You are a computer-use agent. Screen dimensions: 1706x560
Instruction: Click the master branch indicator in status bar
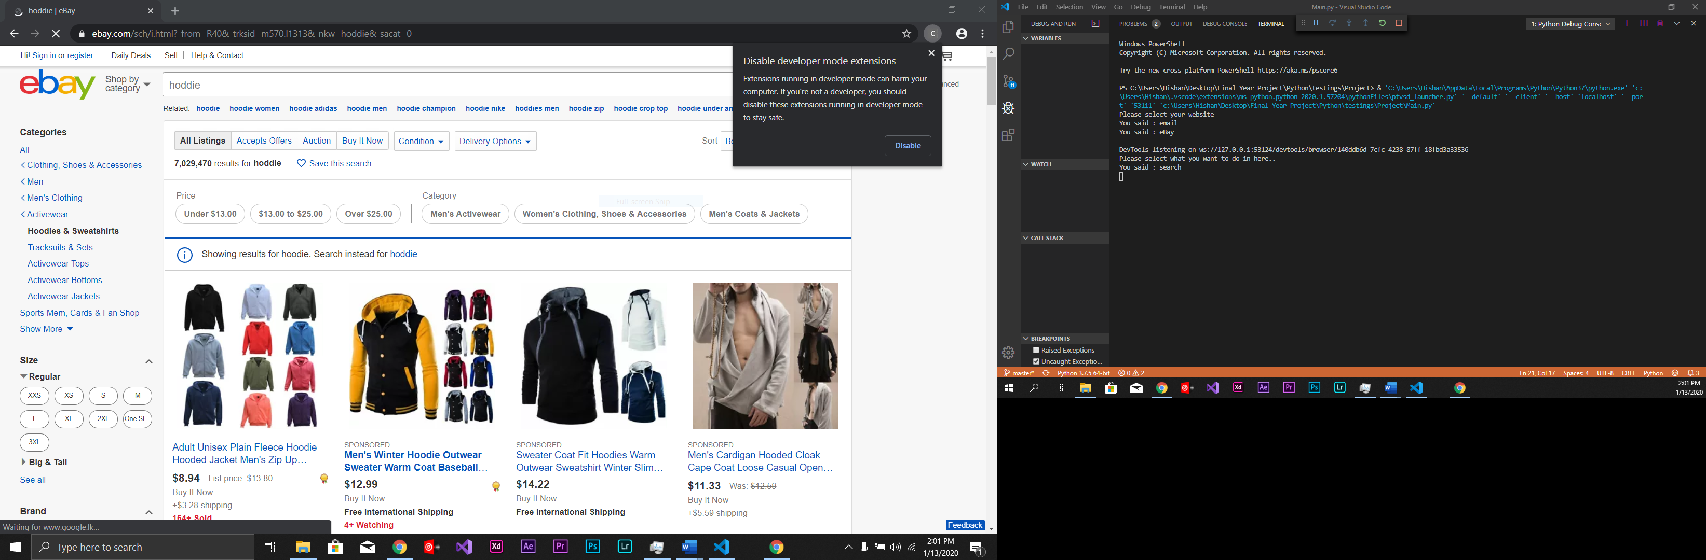1019,373
